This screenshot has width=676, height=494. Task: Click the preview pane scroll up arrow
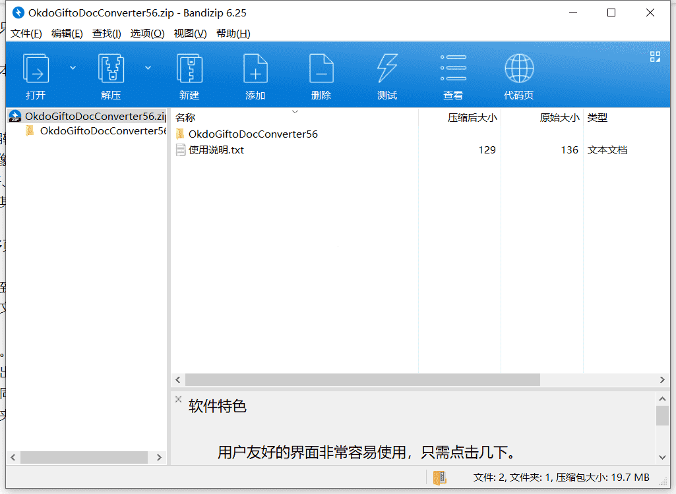click(x=662, y=399)
